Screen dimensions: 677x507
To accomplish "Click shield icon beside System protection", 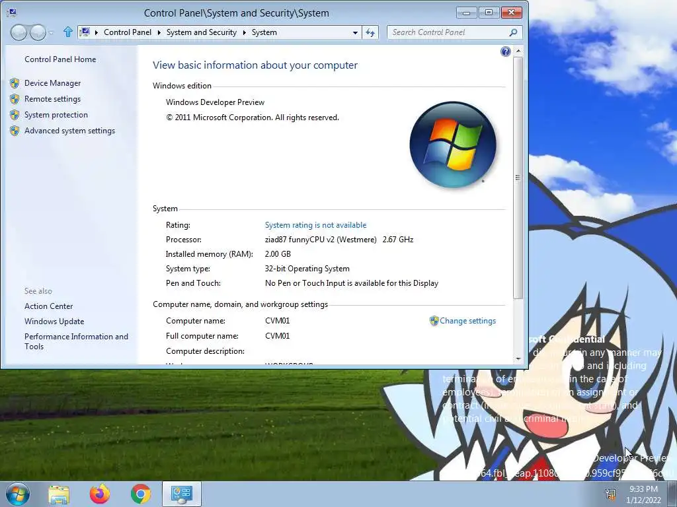I will click(x=15, y=115).
